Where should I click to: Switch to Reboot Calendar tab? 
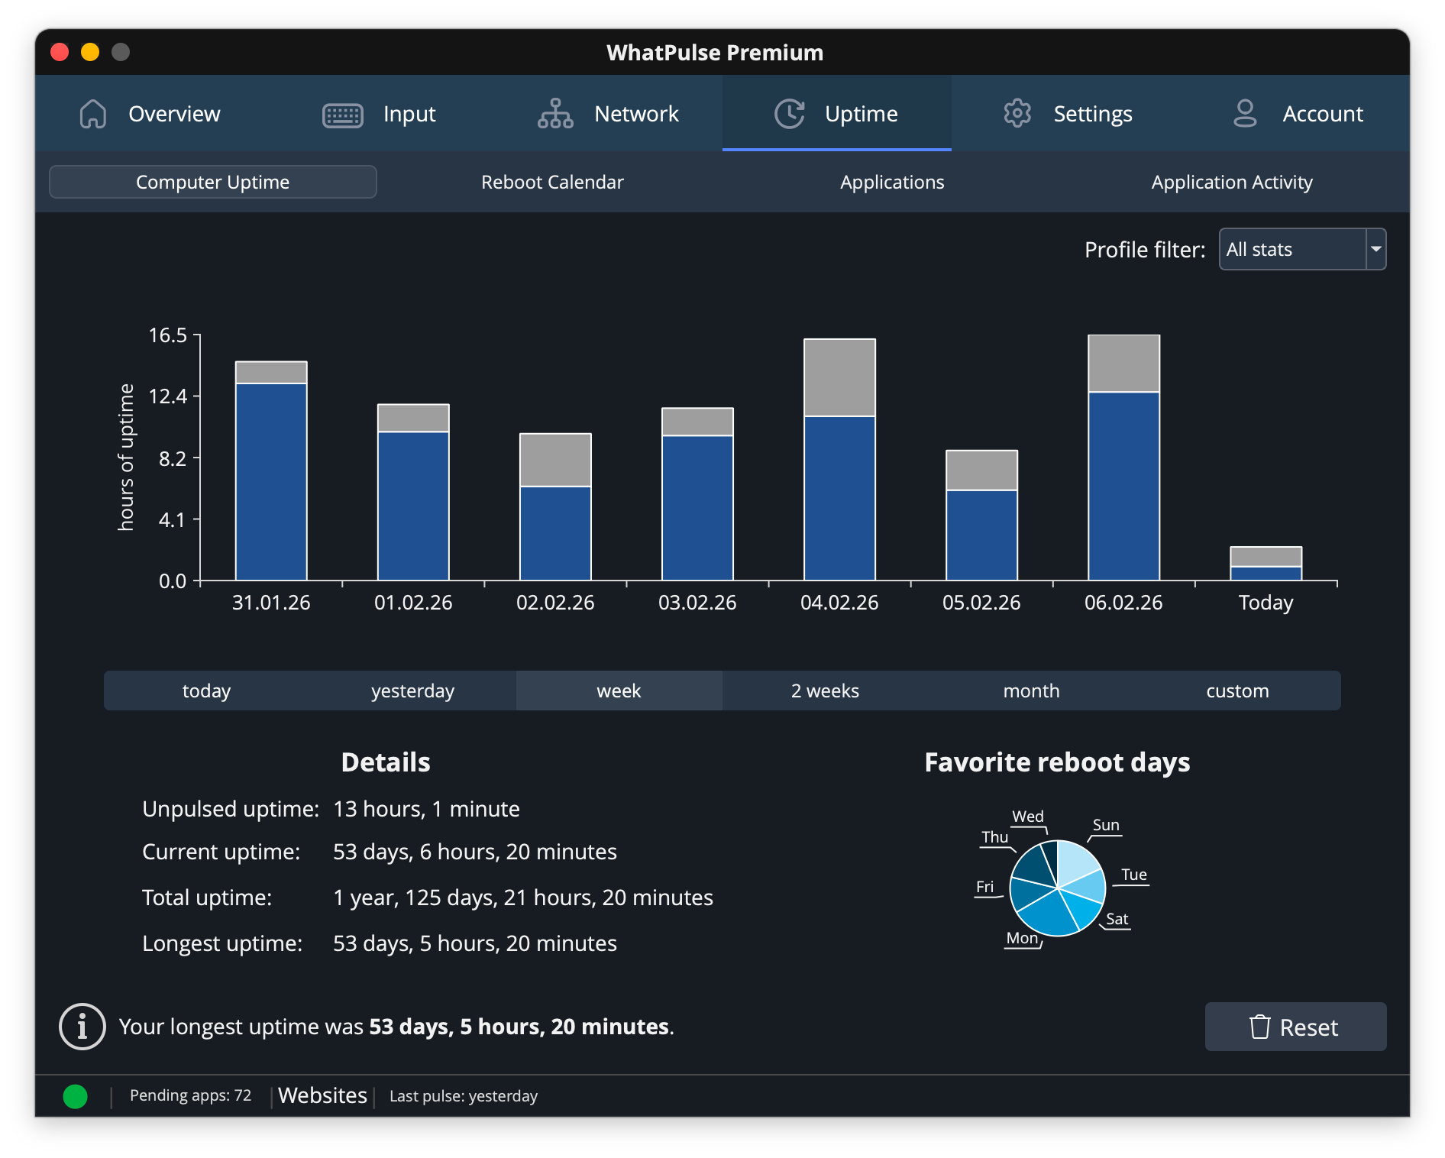click(x=552, y=182)
